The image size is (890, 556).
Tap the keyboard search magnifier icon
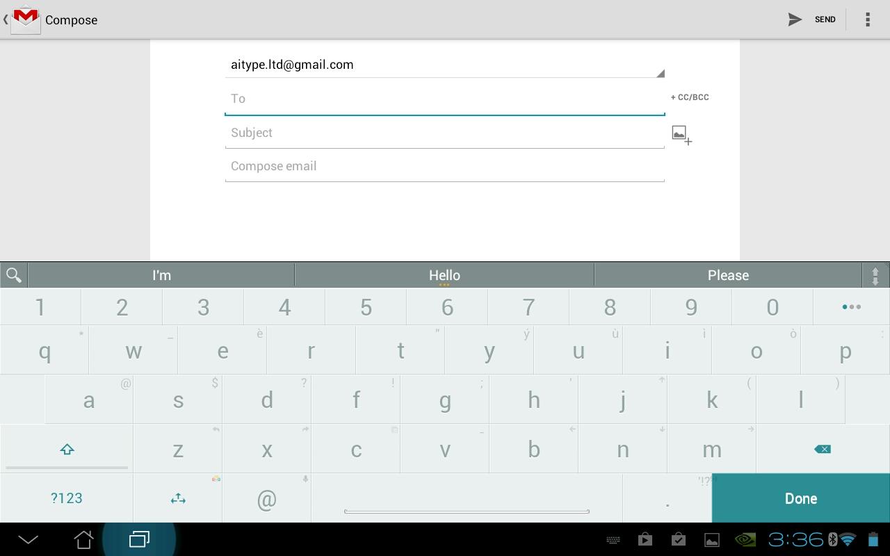point(13,275)
